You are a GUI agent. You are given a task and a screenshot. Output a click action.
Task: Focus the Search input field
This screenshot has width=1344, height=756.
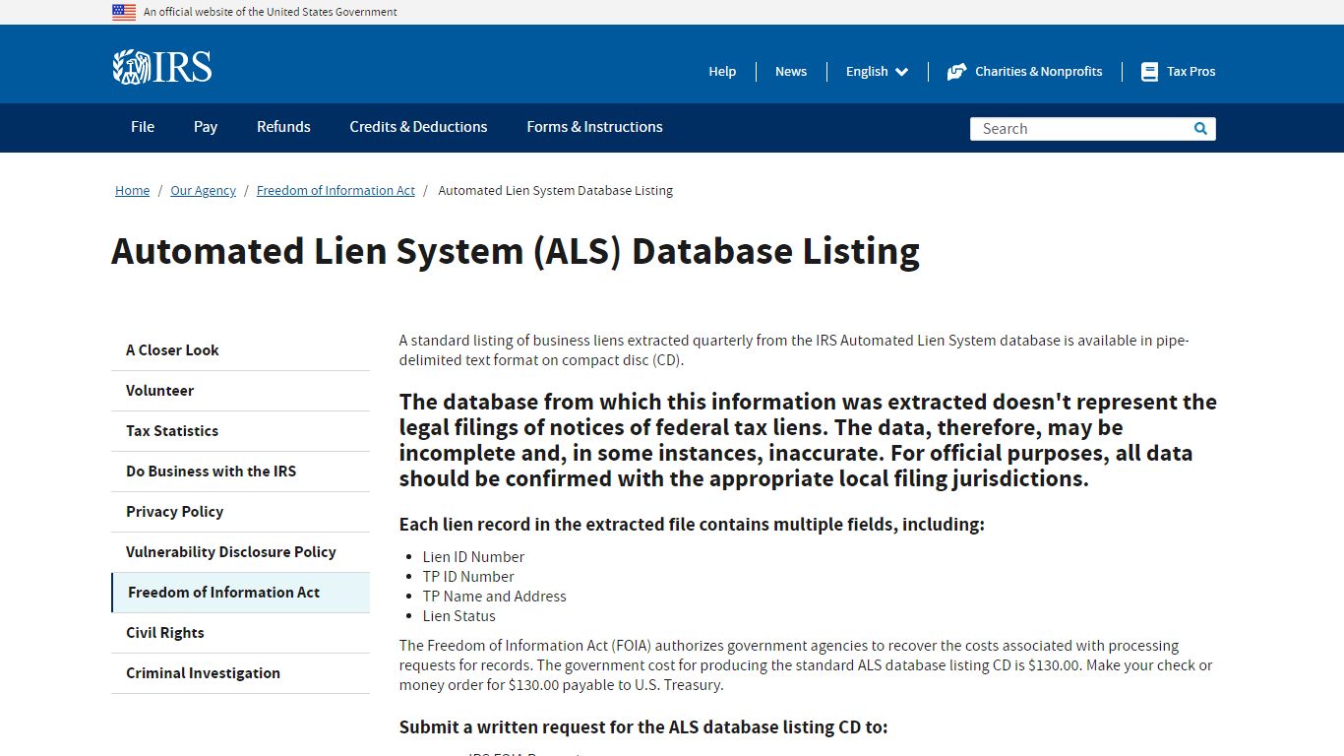1080,129
